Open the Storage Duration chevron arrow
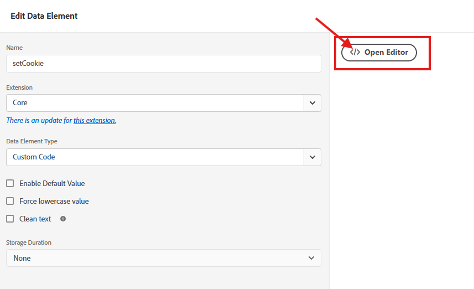This screenshot has width=474, height=289. [311, 258]
